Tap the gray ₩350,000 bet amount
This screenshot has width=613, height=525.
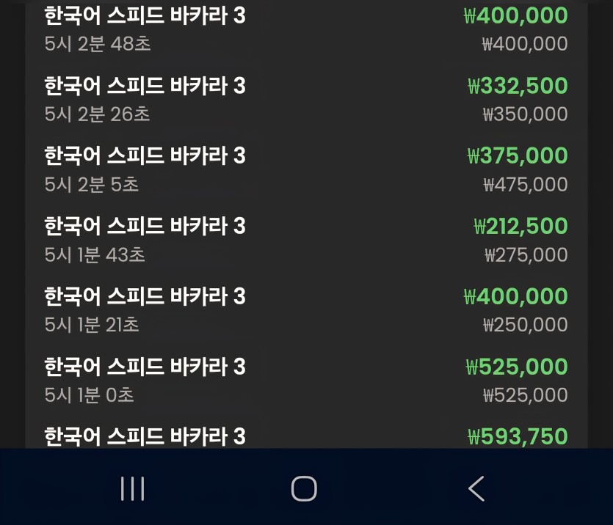[525, 114]
